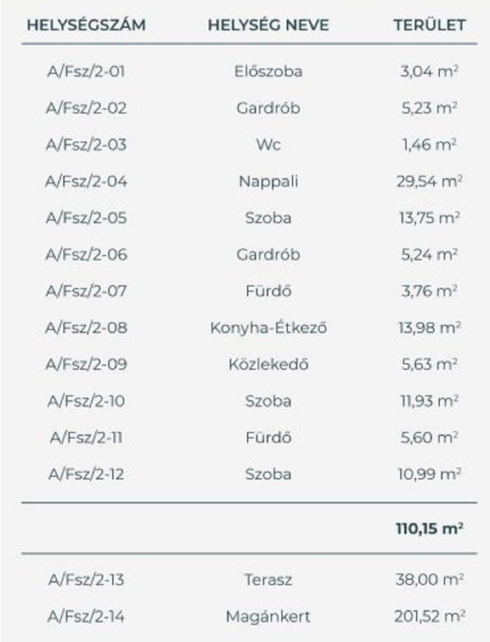Click the Magánkert row name
Viewport: 490px width, 642px height.
tap(268, 616)
